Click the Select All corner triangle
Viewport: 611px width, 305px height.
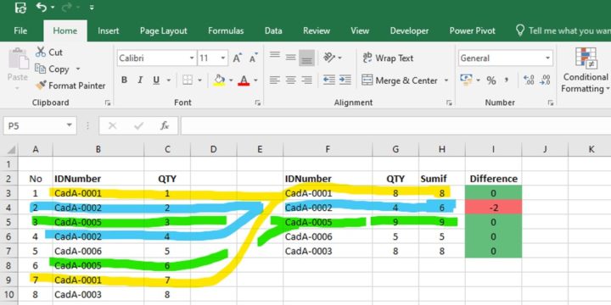tap(11, 149)
